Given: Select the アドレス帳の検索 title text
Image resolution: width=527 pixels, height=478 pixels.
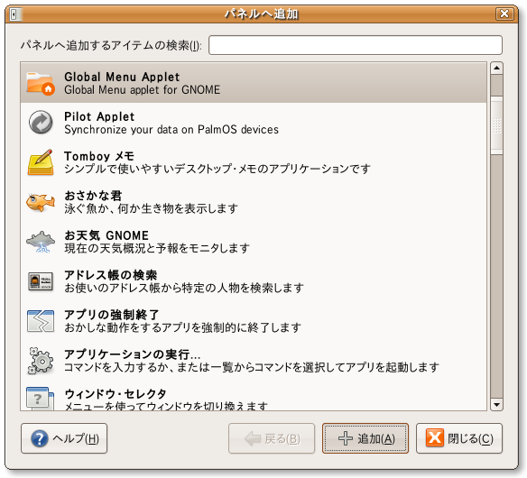Looking at the screenshot, I should point(111,275).
